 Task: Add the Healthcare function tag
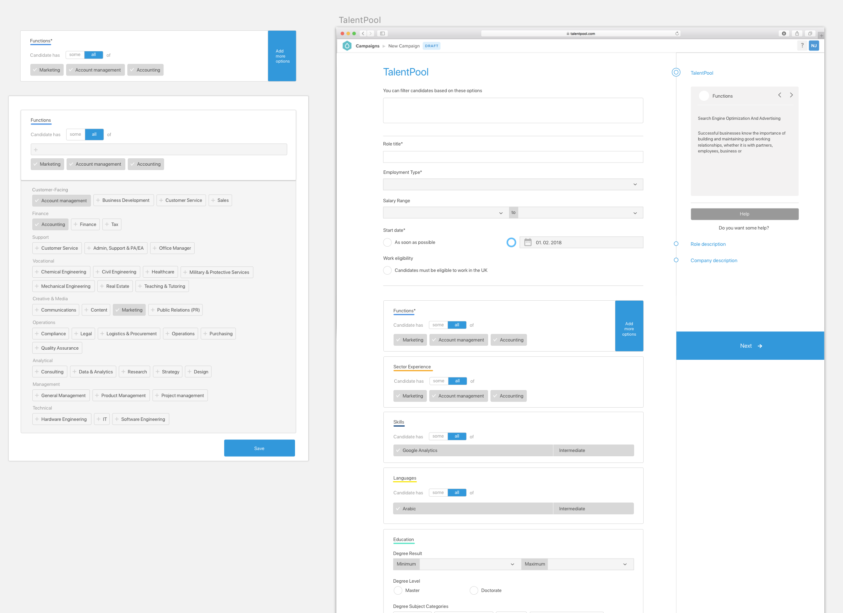[160, 272]
